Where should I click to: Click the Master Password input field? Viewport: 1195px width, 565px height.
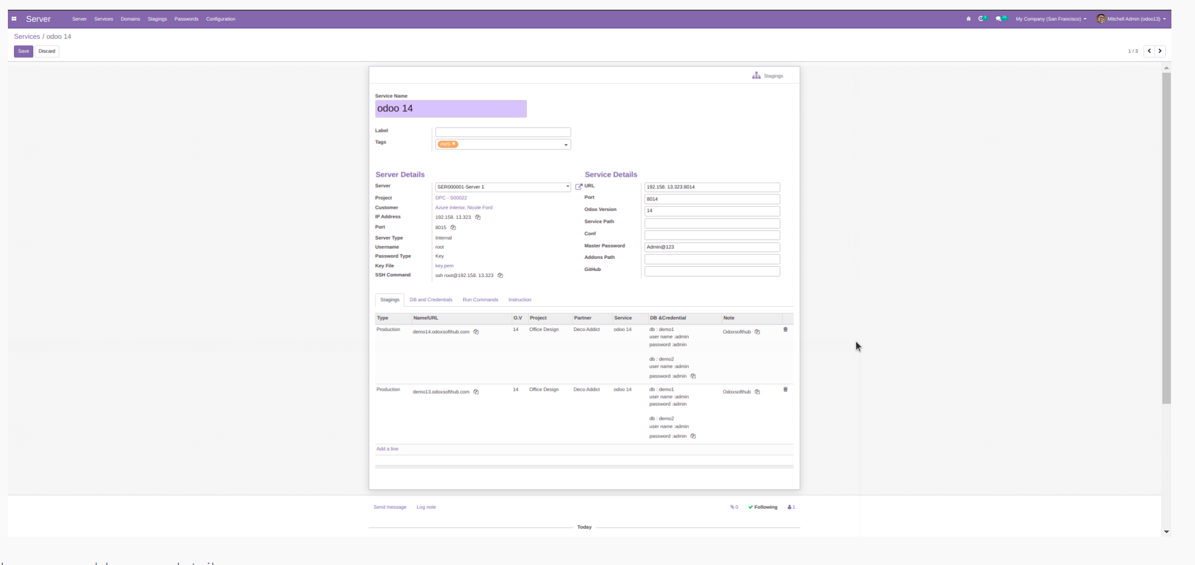(712, 247)
